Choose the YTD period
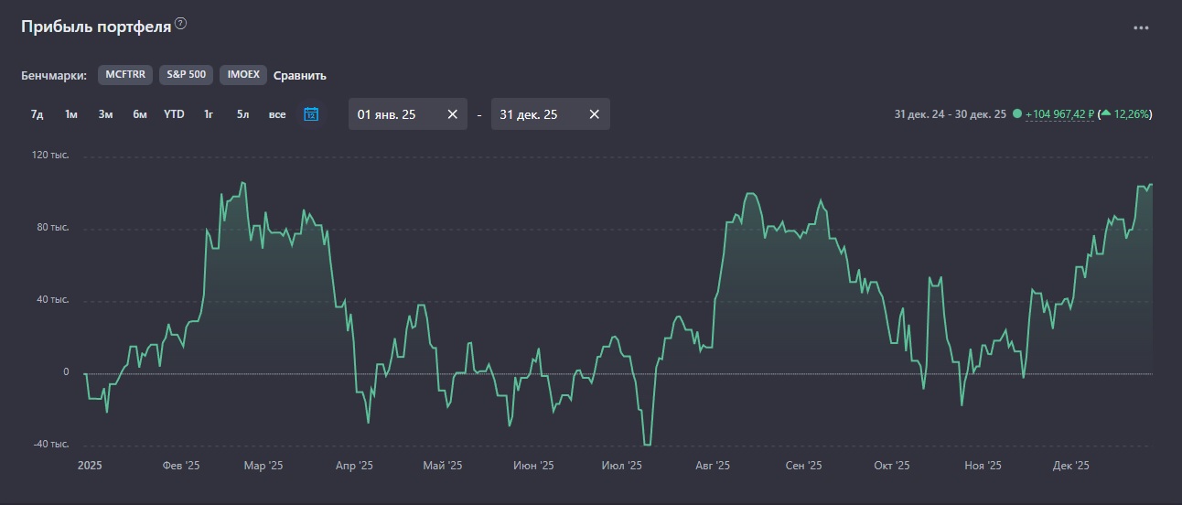 click(174, 114)
